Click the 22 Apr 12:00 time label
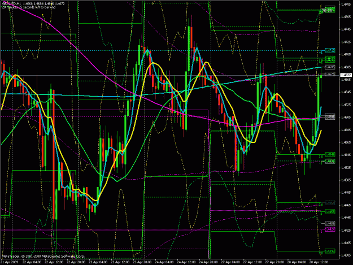 point(54,262)
